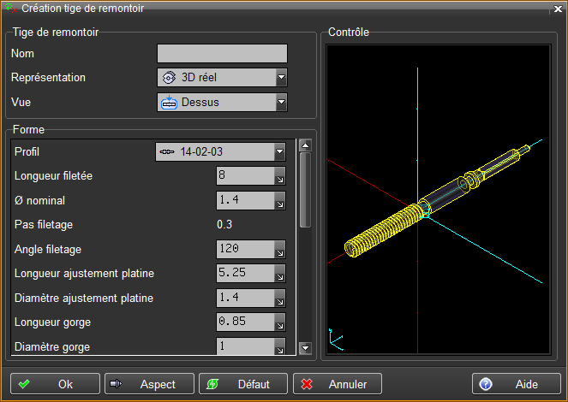Click the Pas filetage label
This screenshot has height=402, width=568.
pyautogui.click(x=44, y=225)
